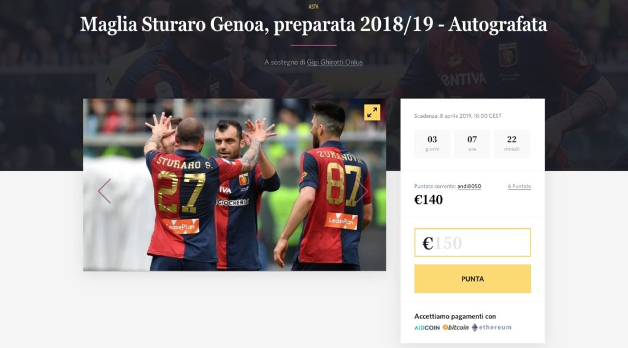Click the 07 ore countdown box
Viewport: 628px width, 348px height.
click(472, 144)
